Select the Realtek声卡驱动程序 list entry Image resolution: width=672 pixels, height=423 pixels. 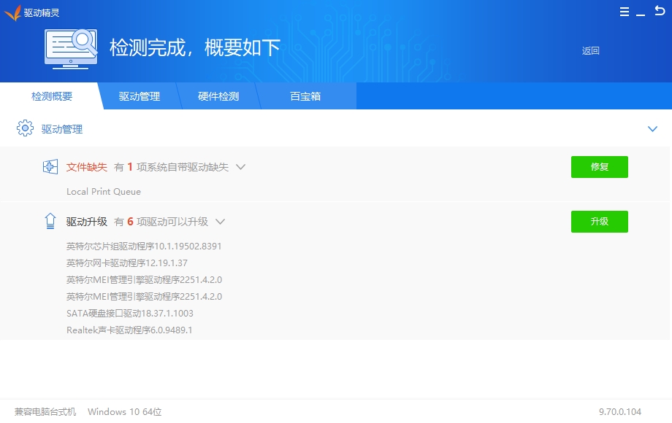128,330
